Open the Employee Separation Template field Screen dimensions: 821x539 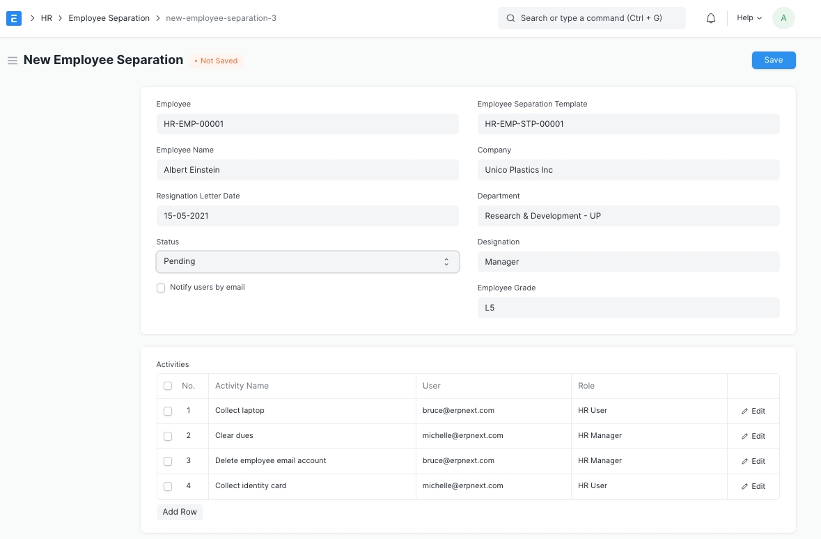[x=628, y=124]
